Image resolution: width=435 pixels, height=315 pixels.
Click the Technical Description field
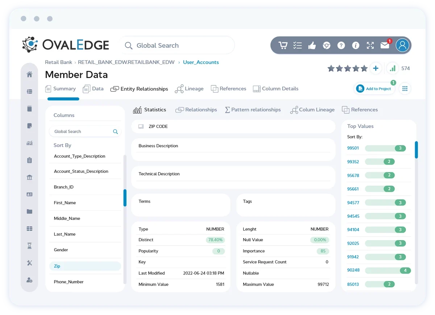coord(233,177)
